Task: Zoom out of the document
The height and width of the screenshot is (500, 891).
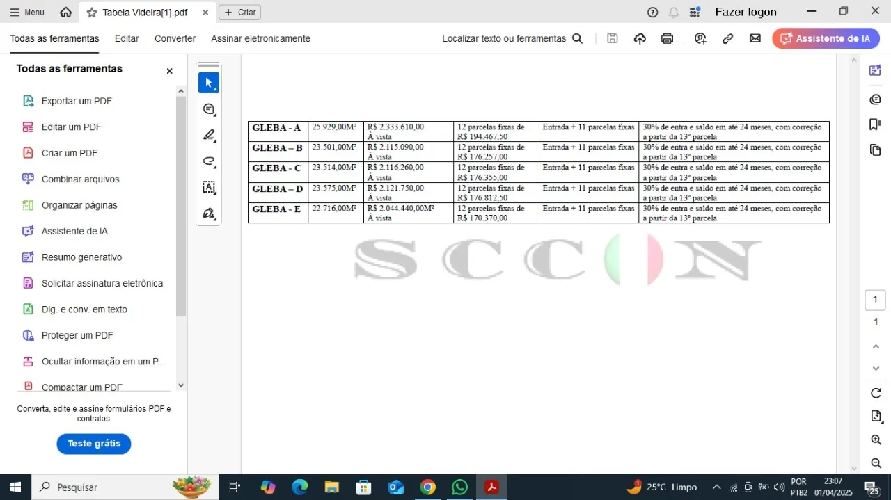Action: pos(876,463)
